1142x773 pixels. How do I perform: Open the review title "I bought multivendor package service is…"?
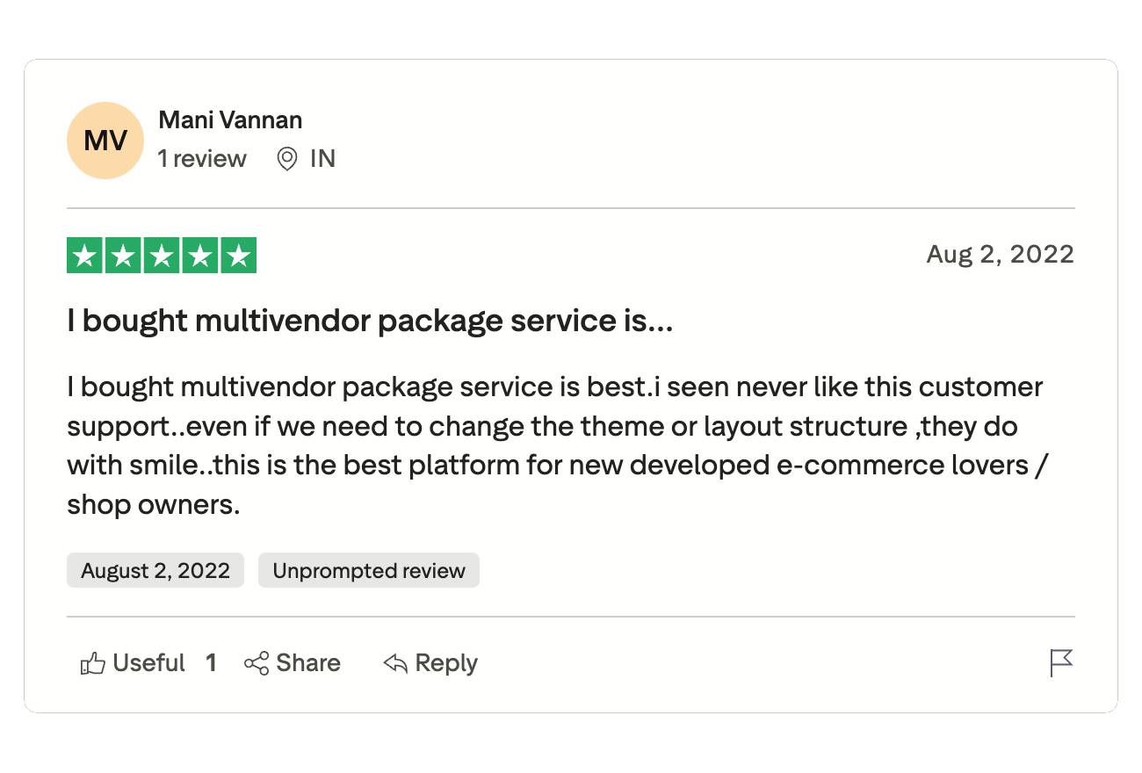point(370,321)
